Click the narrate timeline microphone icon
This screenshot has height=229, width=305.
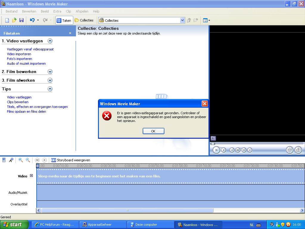(x=11, y=160)
